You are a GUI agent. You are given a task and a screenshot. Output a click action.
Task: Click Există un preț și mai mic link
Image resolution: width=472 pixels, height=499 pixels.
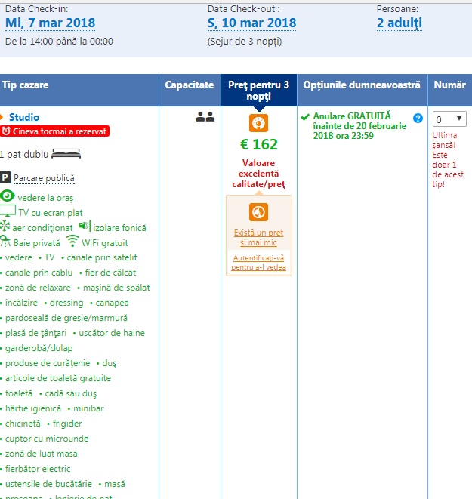point(258,237)
